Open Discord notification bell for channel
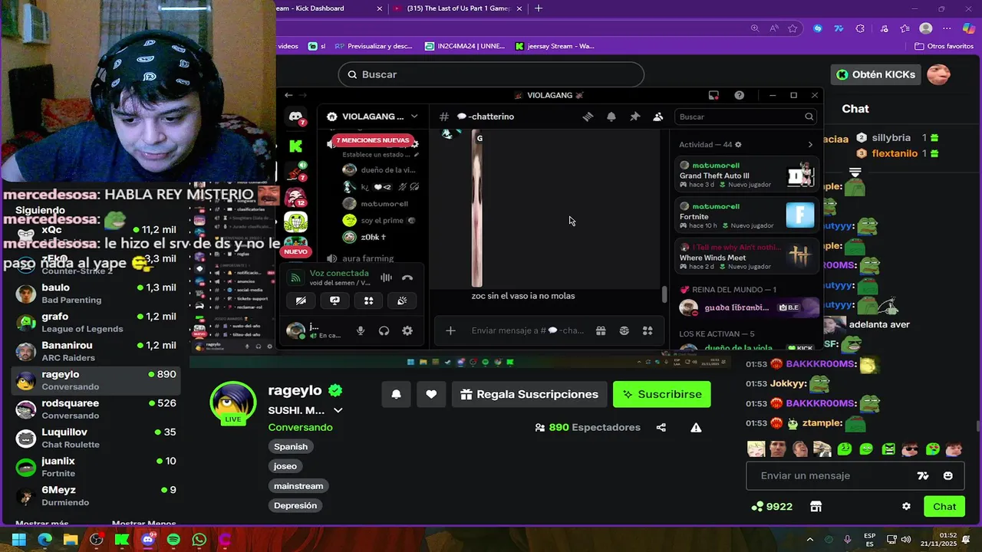The image size is (982, 552). (611, 117)
